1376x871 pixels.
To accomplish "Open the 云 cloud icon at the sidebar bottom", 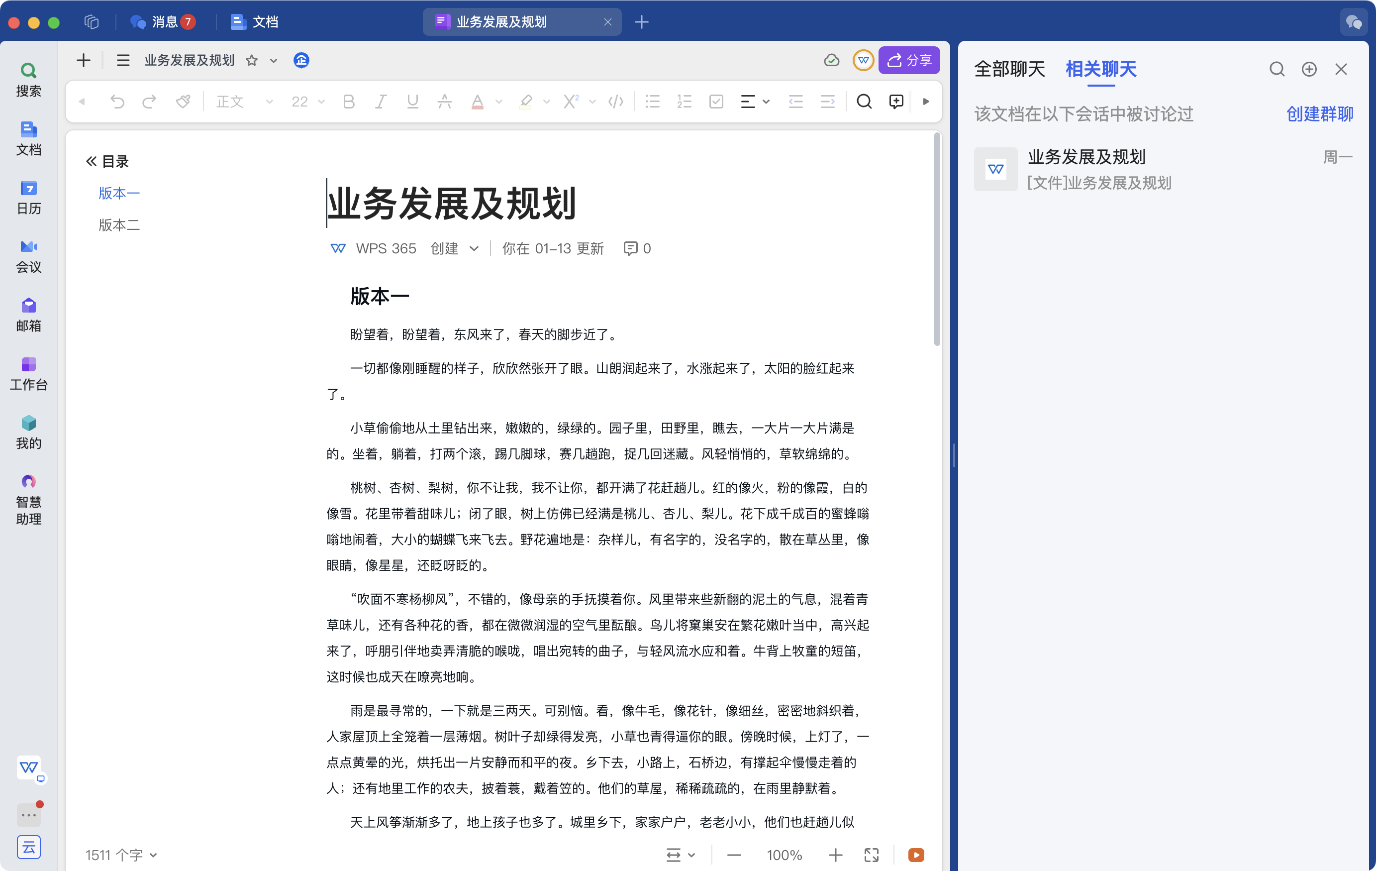I will (28, 847).
